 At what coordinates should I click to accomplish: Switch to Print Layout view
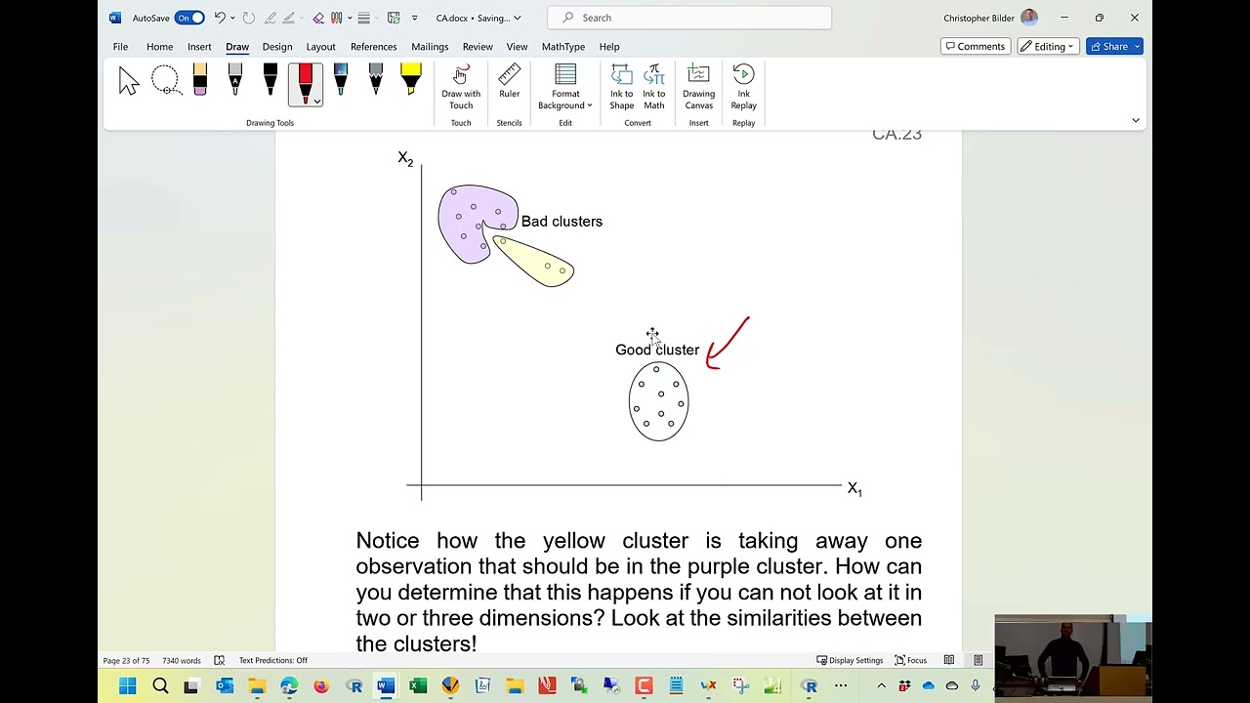click(x=978, y=660)
